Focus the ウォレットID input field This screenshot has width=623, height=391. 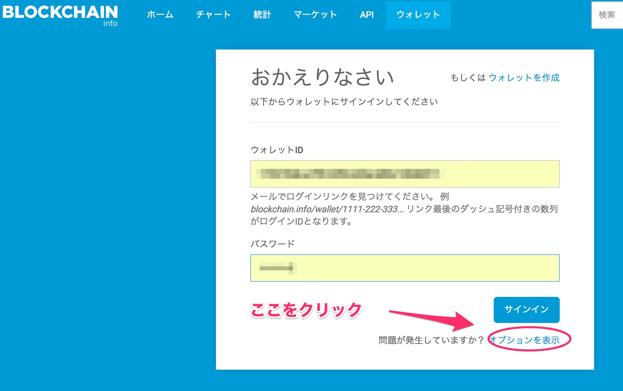pos(405,174)
